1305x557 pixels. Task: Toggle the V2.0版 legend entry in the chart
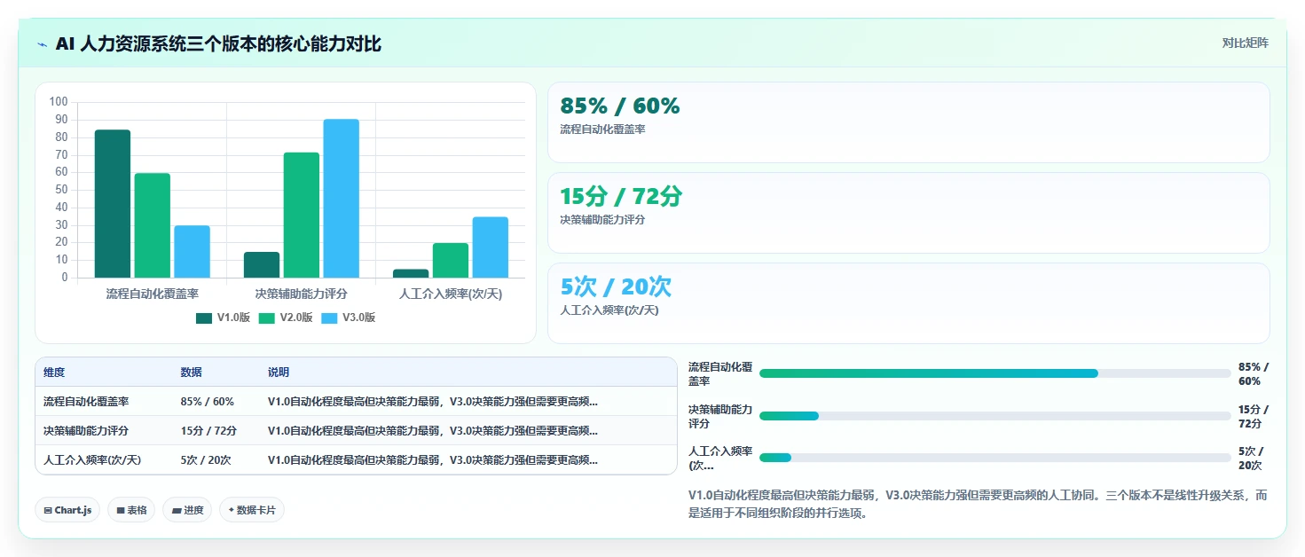coord(286,318)
